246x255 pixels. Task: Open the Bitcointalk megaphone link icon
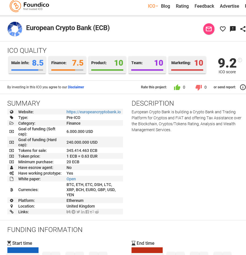coord(92,212)
